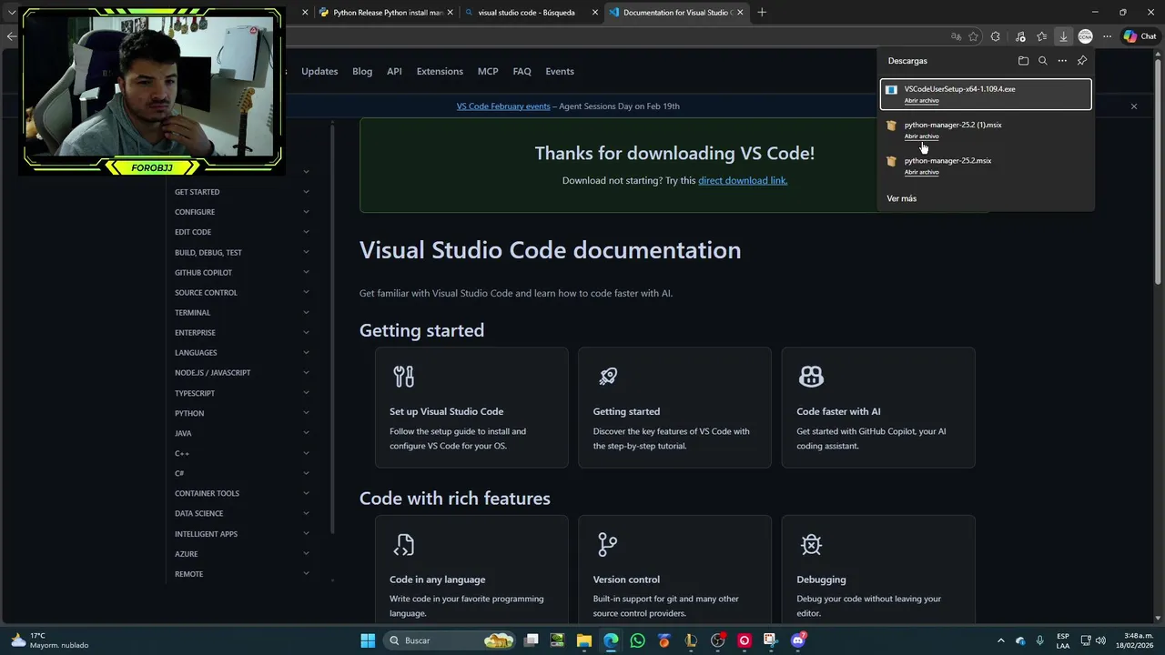1165x655 pixels.
Task: Open the Getting started rocket card
Action: tap(674, 407)
